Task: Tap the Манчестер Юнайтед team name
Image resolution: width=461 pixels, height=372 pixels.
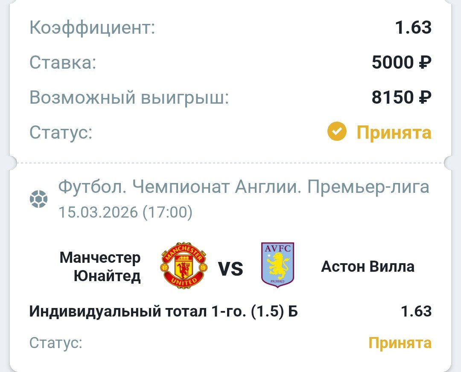Action: 100,267
